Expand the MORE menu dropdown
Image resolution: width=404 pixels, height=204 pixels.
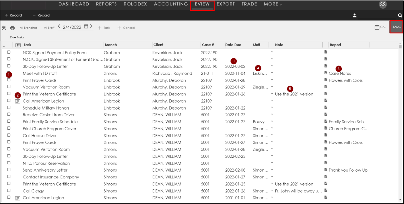click(x=273, y=4)
